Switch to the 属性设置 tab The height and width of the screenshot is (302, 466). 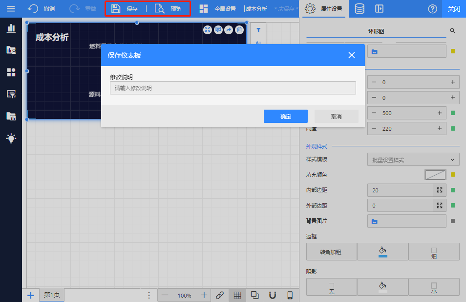(323, 9)
